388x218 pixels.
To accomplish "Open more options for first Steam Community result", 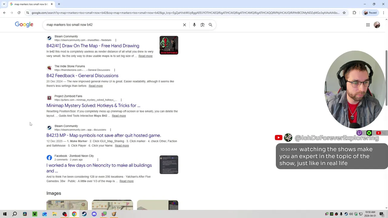I will 115,40.
